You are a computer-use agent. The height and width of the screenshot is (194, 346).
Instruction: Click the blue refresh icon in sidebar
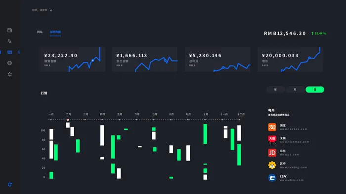coord(10,185)
